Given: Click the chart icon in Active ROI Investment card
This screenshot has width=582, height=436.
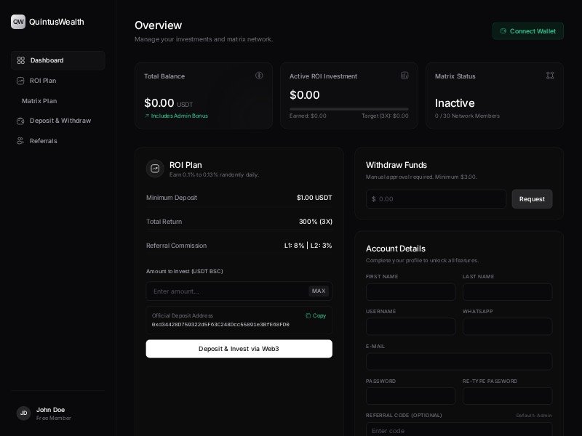Looking at the screenshot, I should tap(404, 76).
